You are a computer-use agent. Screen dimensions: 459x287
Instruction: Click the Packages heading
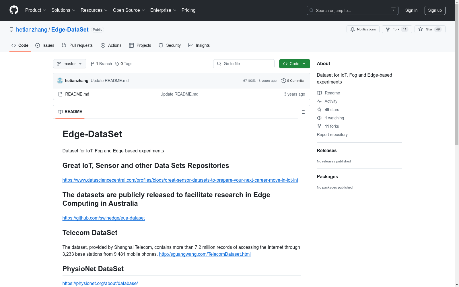point(327,177)
